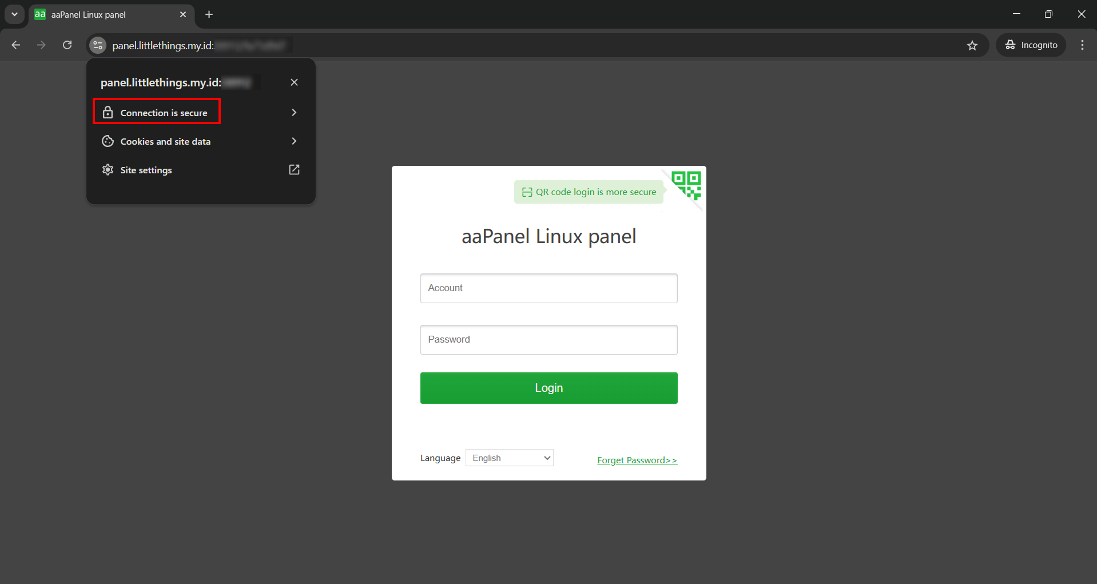This screenshot has width=1097, height=584.
Task: Click the browser reload icon
Action: click(x=67, y=45)
